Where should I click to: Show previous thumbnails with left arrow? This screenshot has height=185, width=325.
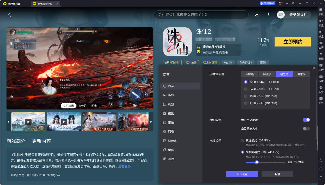click(x=8, y=122)
